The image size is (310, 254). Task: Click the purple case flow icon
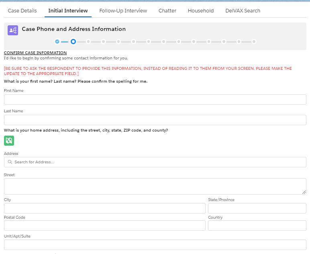point(13,30)
